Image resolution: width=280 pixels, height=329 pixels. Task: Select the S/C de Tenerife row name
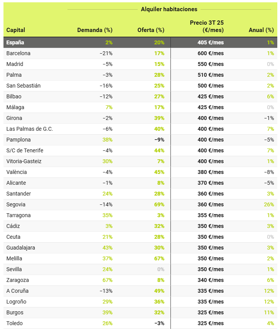pos(25,150)
